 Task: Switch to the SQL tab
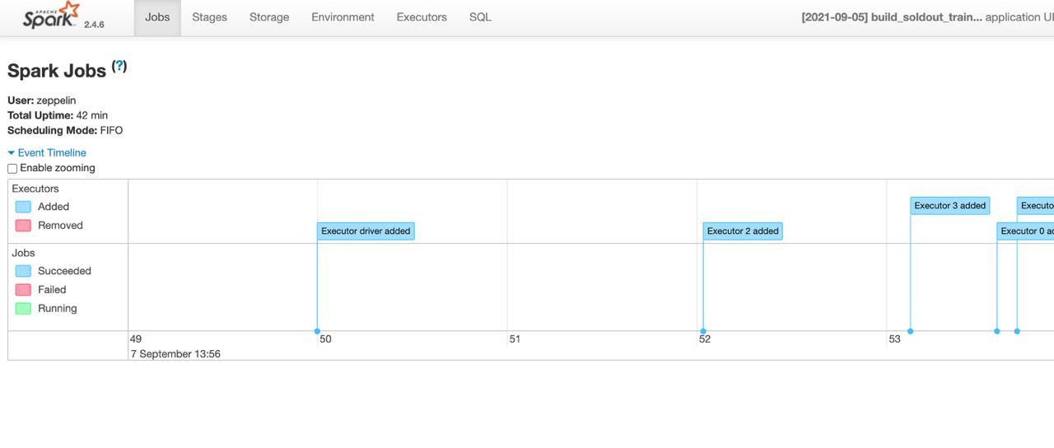pyautogui.click(x=480, y=17)
